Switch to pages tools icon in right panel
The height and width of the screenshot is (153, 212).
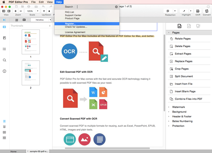[x=179, y=26]
